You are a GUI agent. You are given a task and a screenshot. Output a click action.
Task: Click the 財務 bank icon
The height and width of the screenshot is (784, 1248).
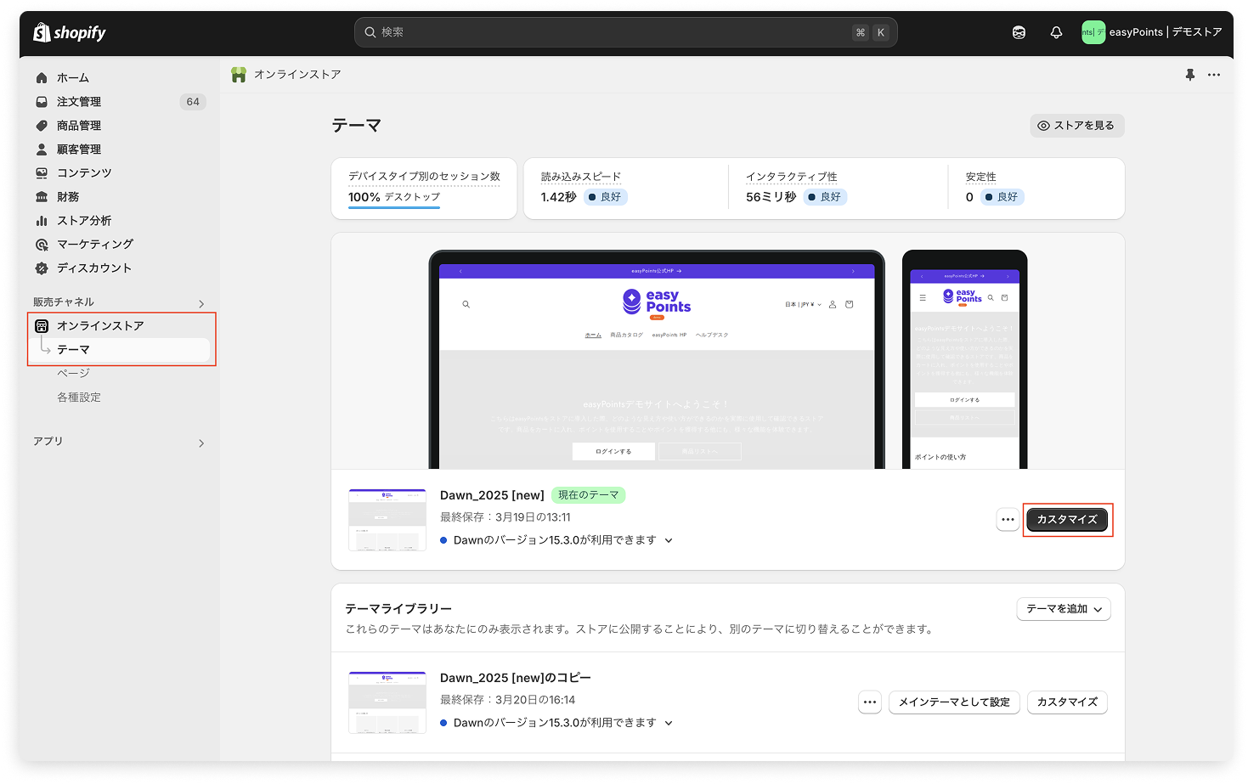[42, 197]
